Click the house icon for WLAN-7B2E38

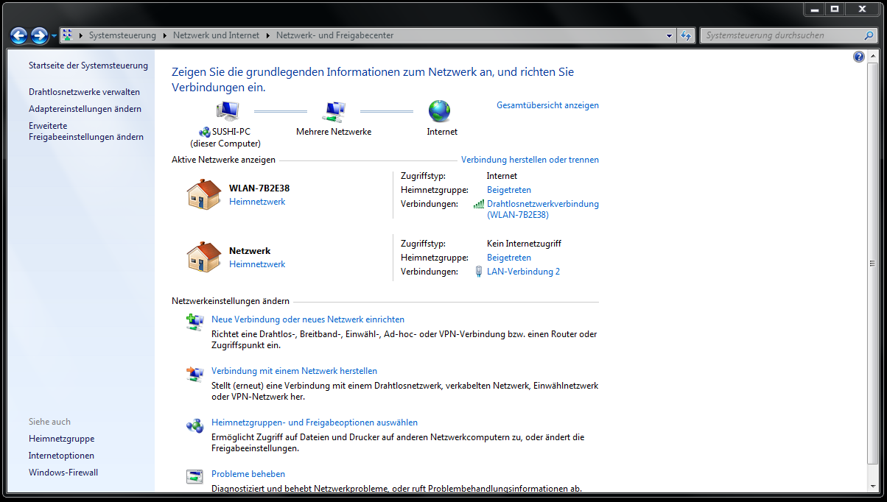click(x=204, y=194)
